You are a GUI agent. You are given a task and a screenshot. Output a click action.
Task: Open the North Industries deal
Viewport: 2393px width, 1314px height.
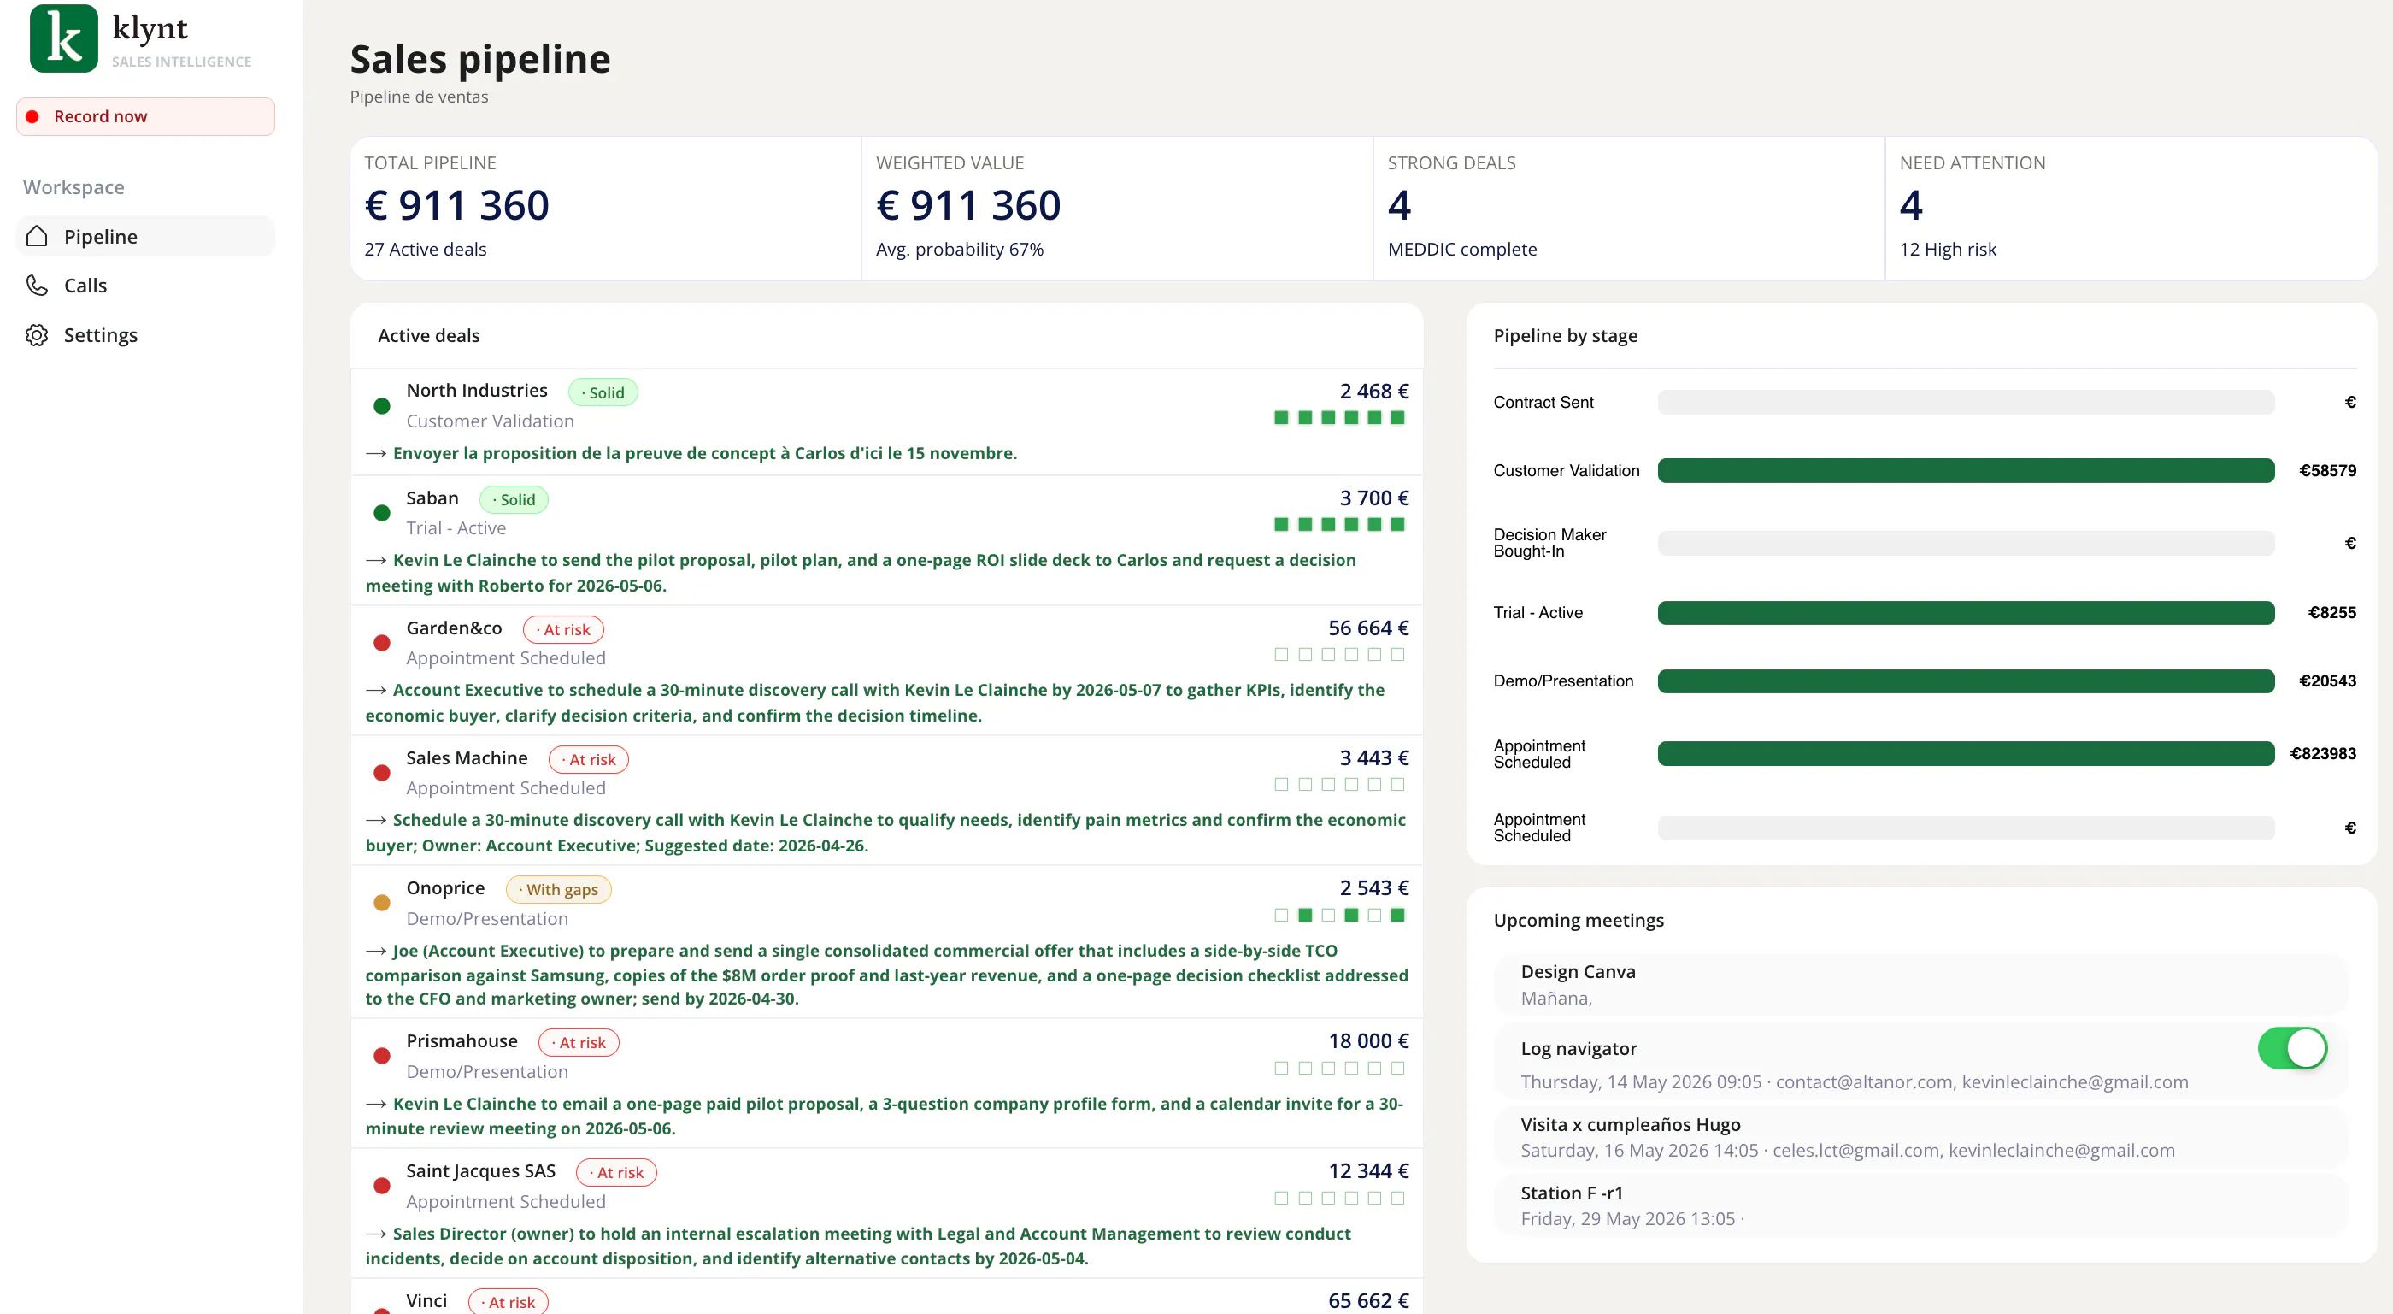click(x=887, y=421)
